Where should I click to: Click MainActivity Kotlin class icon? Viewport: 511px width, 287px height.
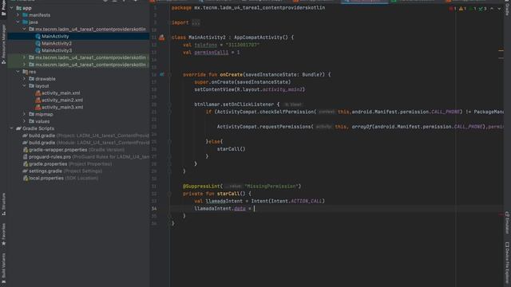[38, 37]
